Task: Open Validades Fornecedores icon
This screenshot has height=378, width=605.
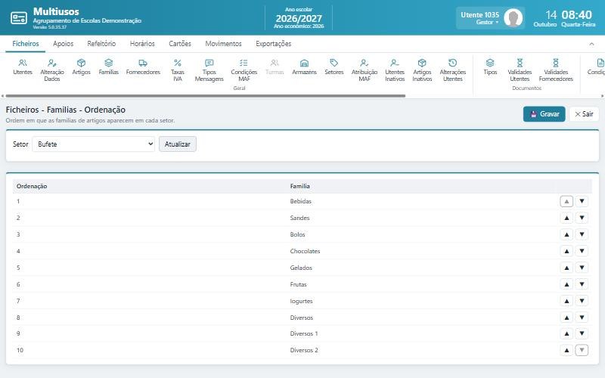Action: [x=556, y=70]
